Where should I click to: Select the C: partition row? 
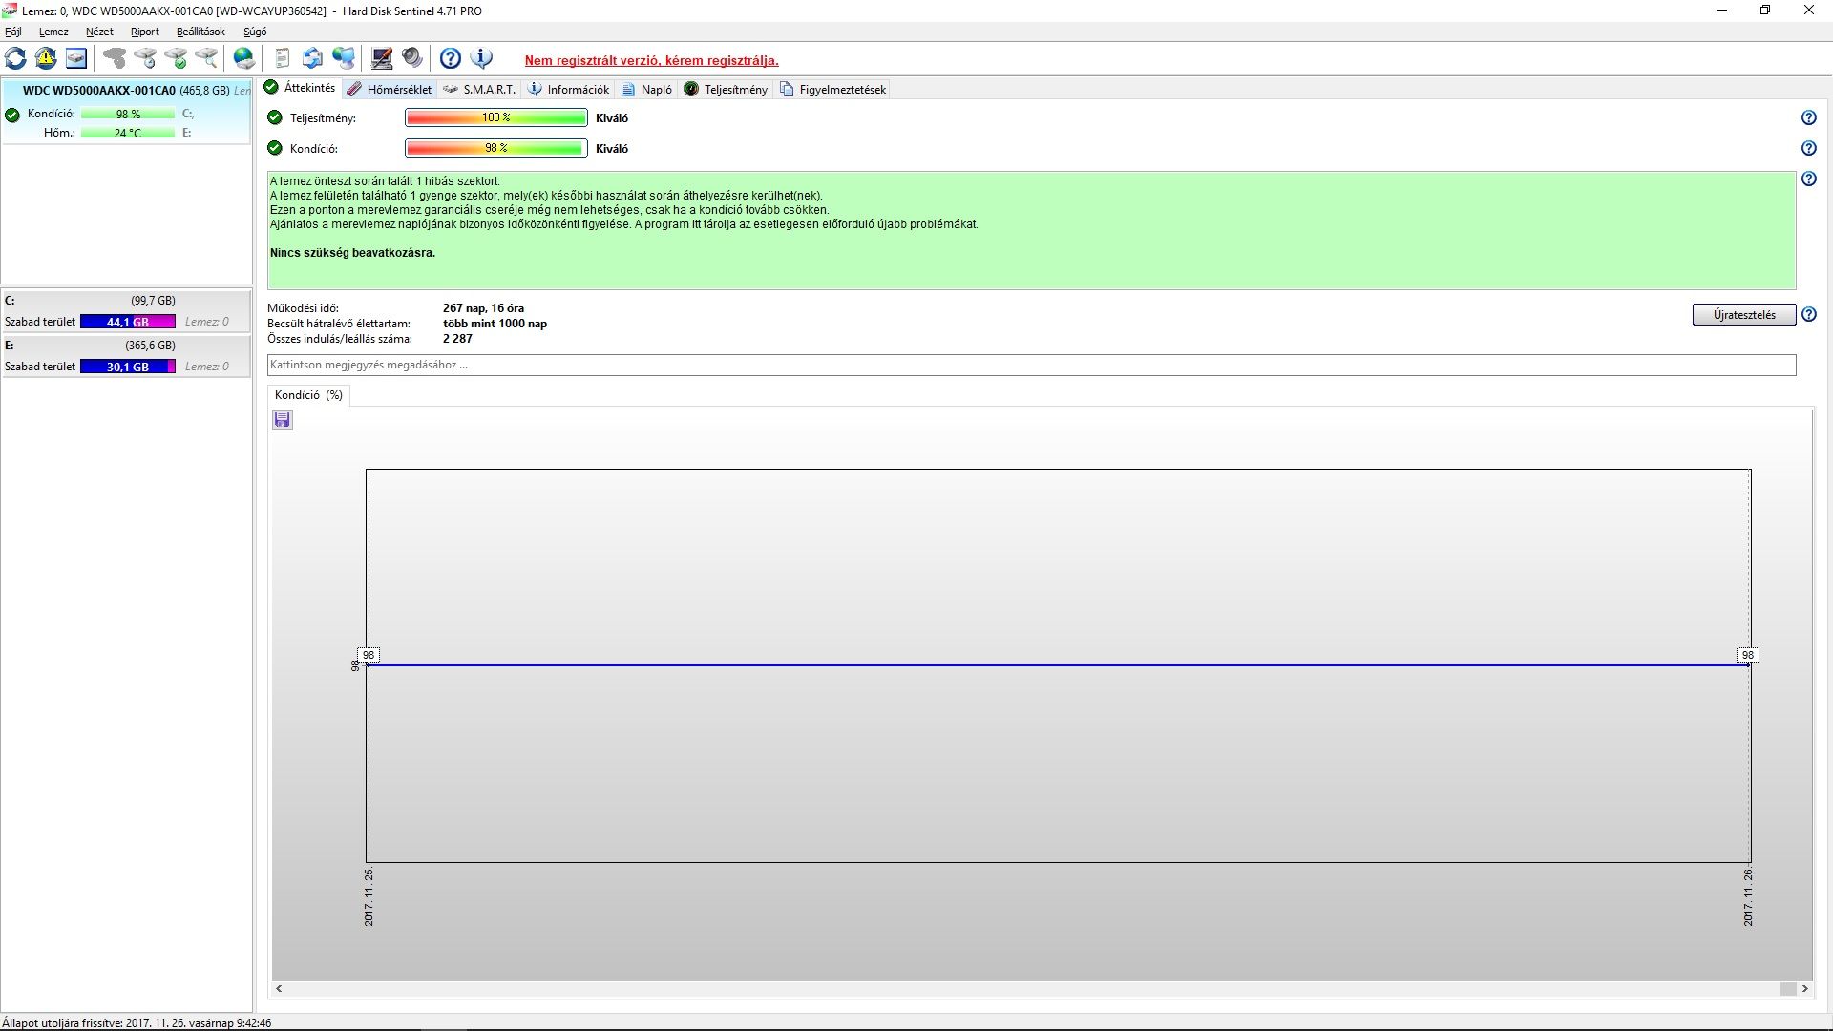coord(126,311)
